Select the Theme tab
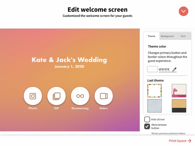Viewport: 195px width, 146px height. pos(152,36)
